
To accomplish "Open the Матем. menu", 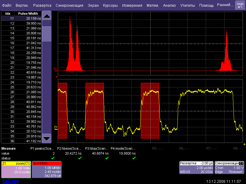I will pyautogui.click(x=153, y=6).
